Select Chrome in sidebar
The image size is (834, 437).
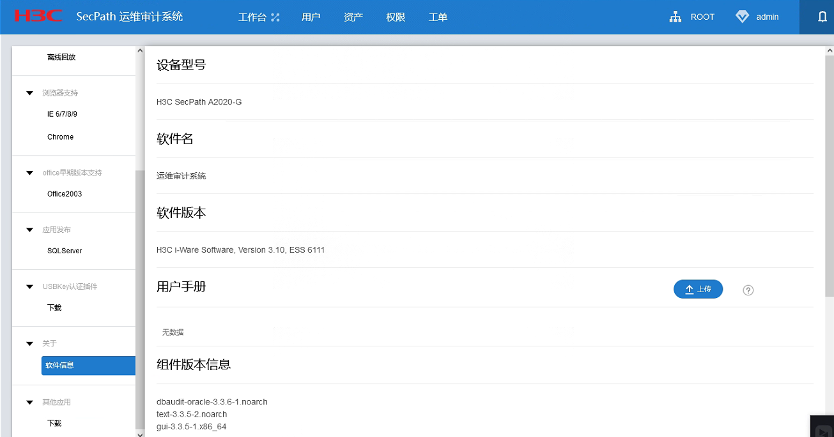[x=60, y=137]
